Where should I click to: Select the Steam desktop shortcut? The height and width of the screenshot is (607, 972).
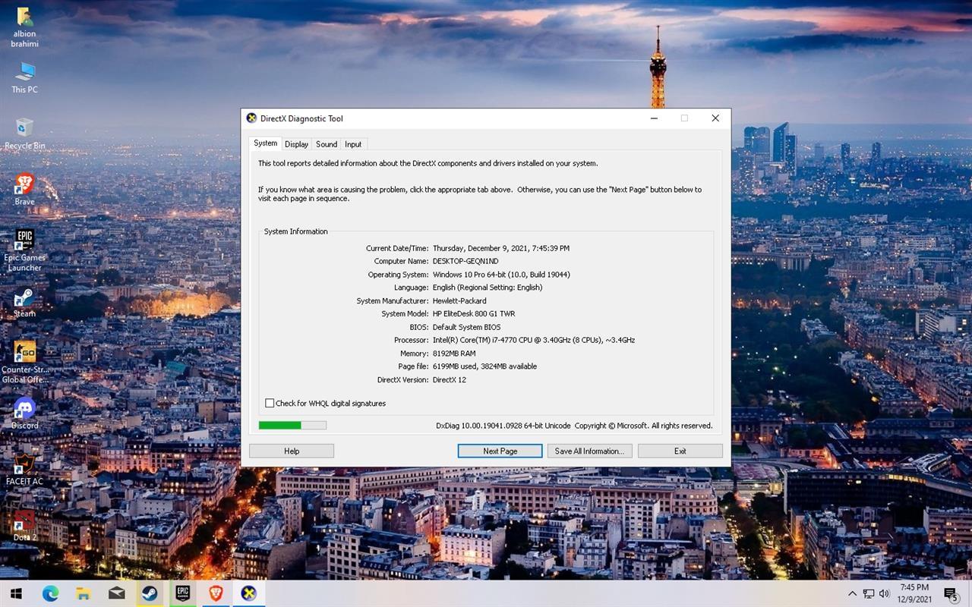coord(24,302)
